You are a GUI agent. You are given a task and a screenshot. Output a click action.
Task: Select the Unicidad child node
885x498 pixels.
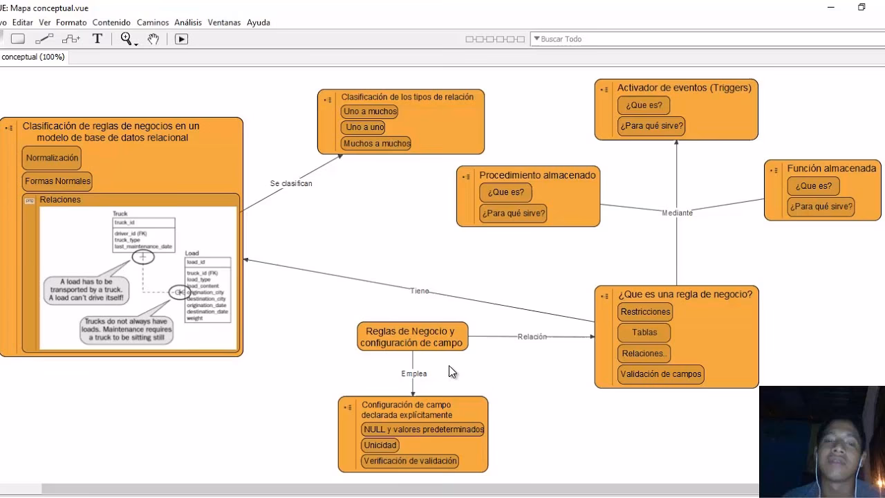[x=380, y=445]
